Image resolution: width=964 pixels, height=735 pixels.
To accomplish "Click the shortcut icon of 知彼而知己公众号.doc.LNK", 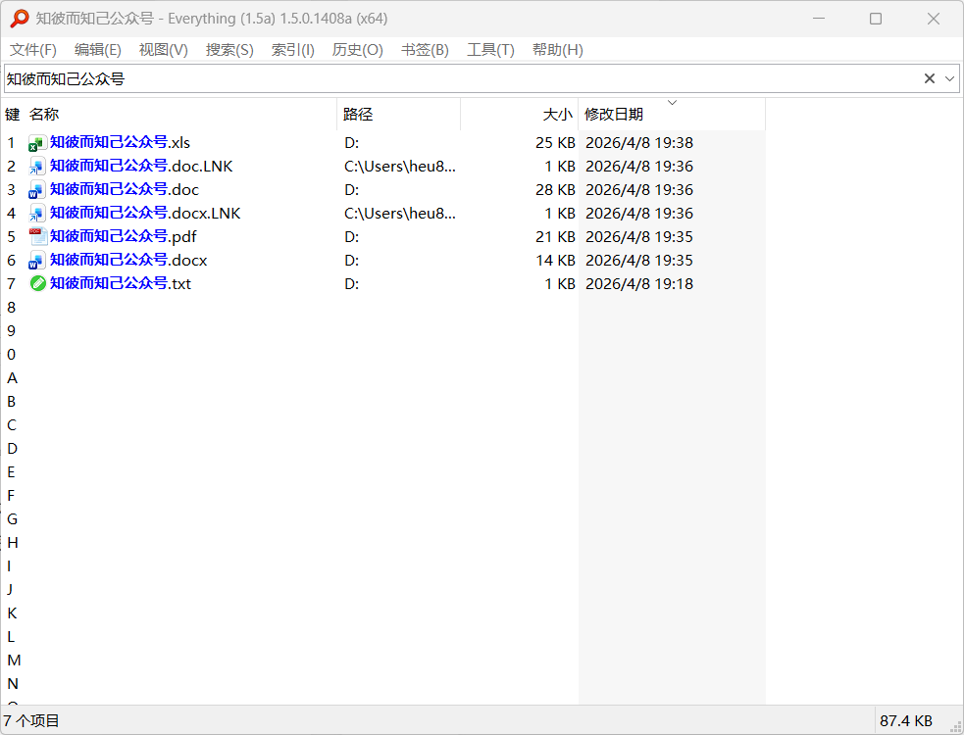I will 37,167.
